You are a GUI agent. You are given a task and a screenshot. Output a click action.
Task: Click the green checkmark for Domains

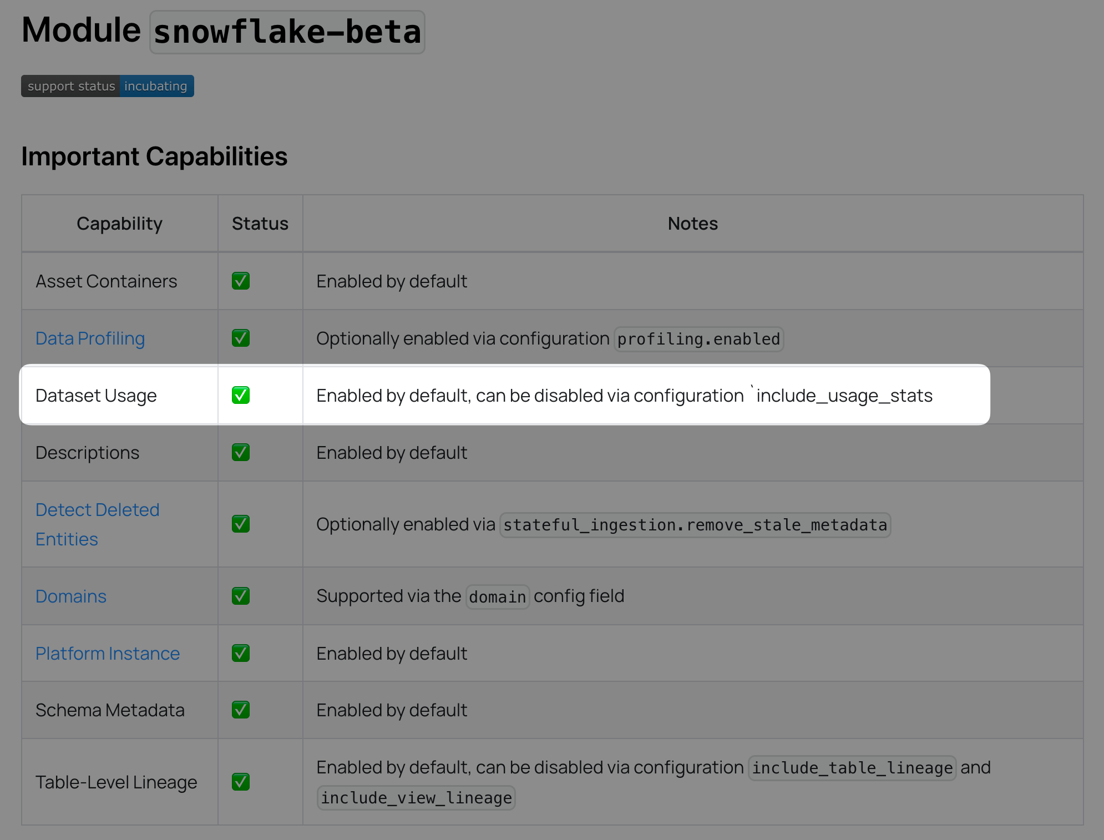pyautogui.click(x=240, y=596)
